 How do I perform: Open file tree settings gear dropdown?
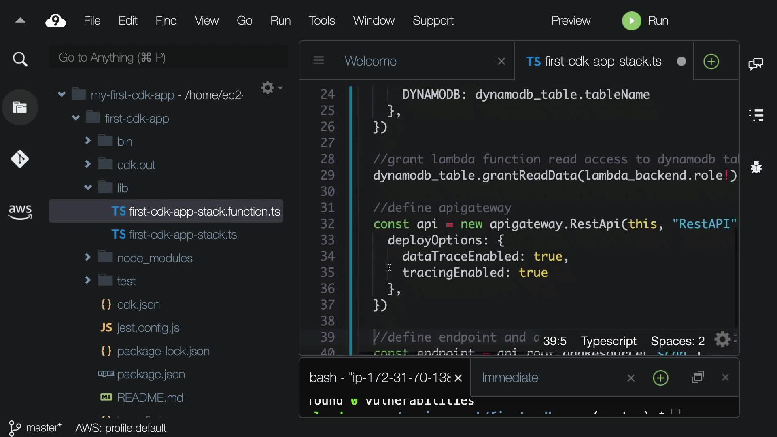point(271,87)
